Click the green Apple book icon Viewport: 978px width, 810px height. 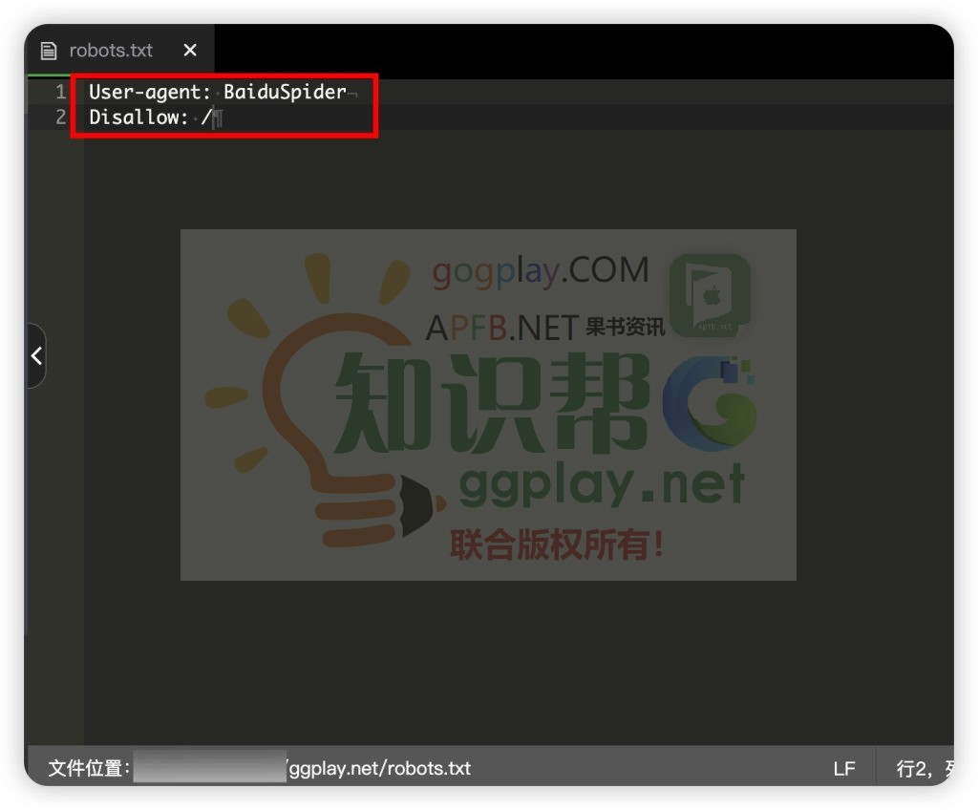coord(709,295)
